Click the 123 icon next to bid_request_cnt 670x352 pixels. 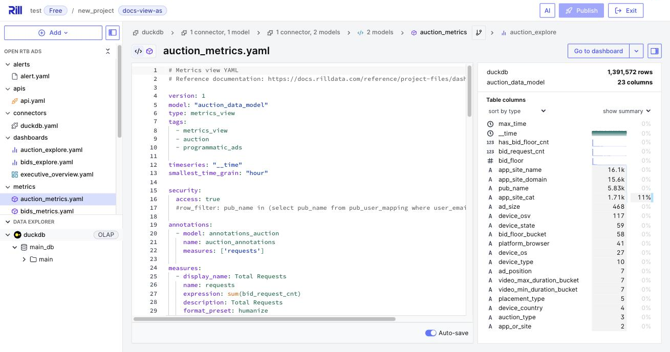coord(490,151)
